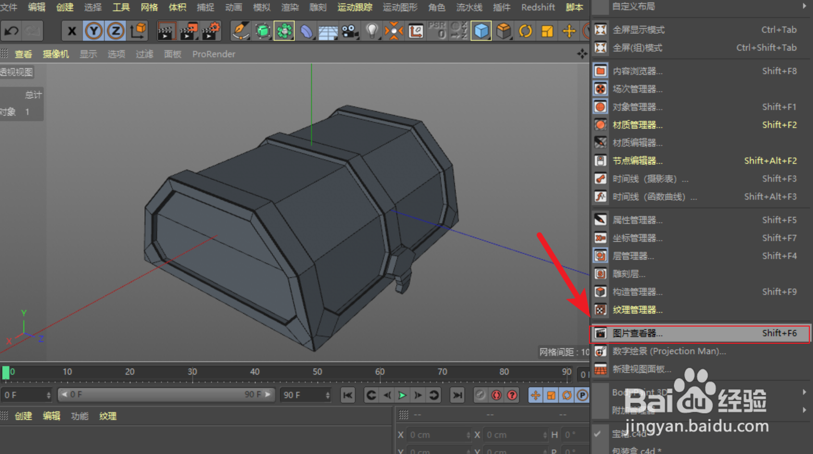Open 摄像机 viewport menu

click(x=56, y=54)
